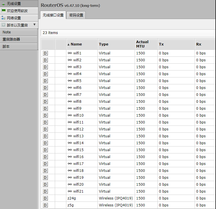Select the reboot router menu entry
This screenshot has width=216, height=209.
[x=11, y=39]
